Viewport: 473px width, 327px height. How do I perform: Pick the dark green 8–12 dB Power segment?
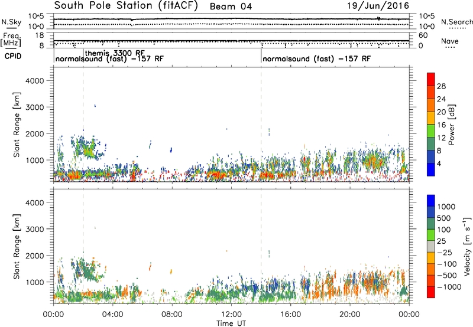(x=431, y=143)
